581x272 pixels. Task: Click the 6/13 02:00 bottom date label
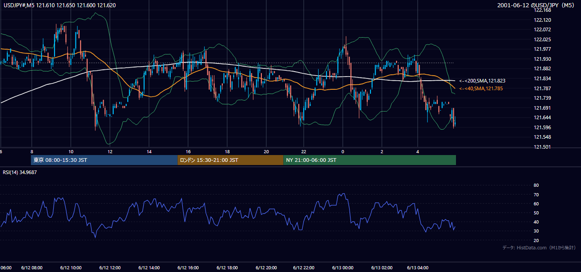coord(382,268)
